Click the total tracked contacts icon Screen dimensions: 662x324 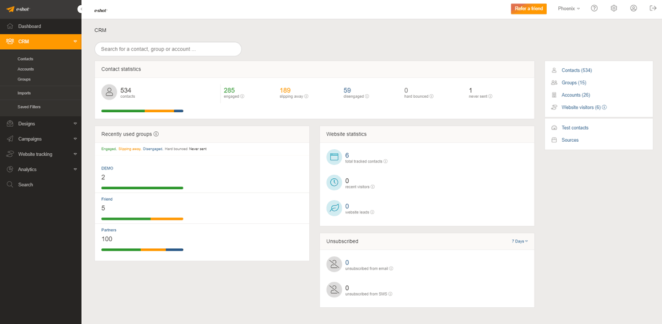click(334, 157)
